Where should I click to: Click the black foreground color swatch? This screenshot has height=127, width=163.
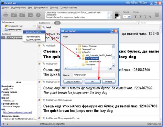(x=117, y=15)
